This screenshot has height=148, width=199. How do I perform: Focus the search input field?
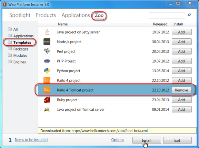167,15
